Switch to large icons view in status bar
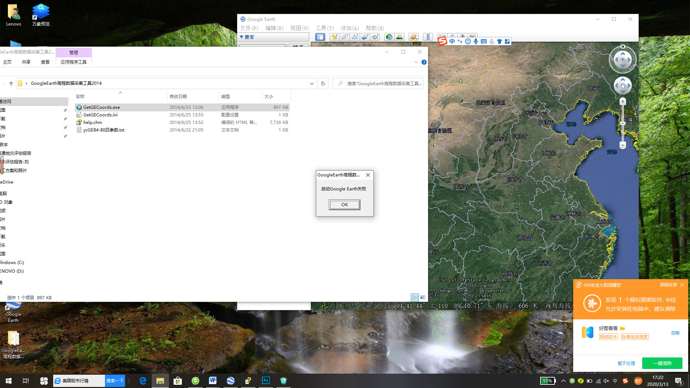The width and height of the screenshot is (690, 388). coord(423,297)
